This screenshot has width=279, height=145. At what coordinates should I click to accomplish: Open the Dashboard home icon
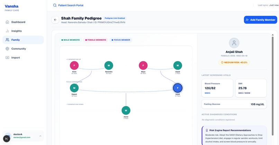pyautogui.click(x=7, y=22)
